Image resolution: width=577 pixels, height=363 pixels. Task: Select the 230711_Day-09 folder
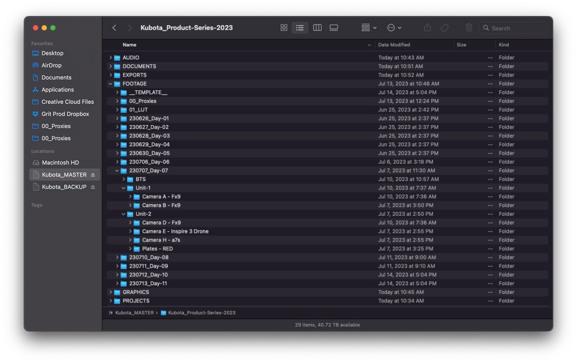tap(328, 266)
